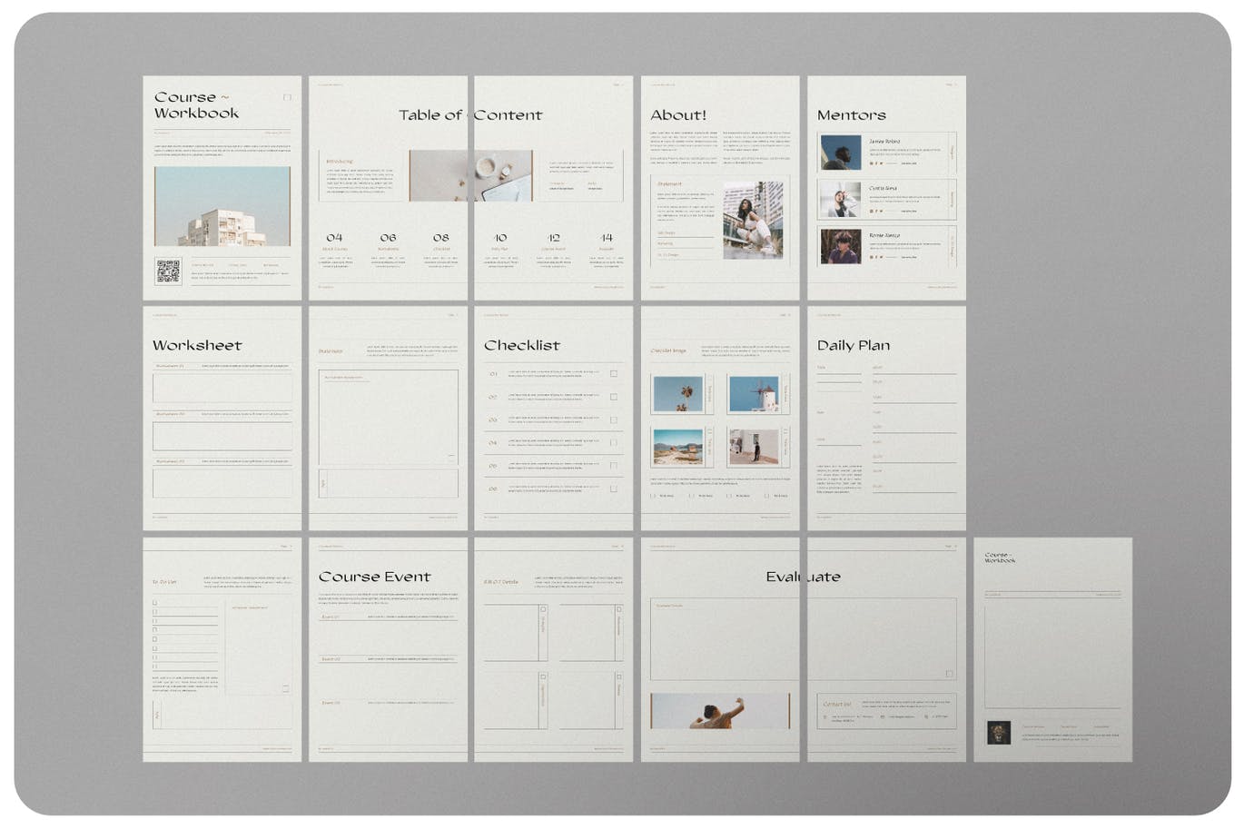Click the Checklist heading
The height and width of the screenshot is (829, 1244).
521,345
